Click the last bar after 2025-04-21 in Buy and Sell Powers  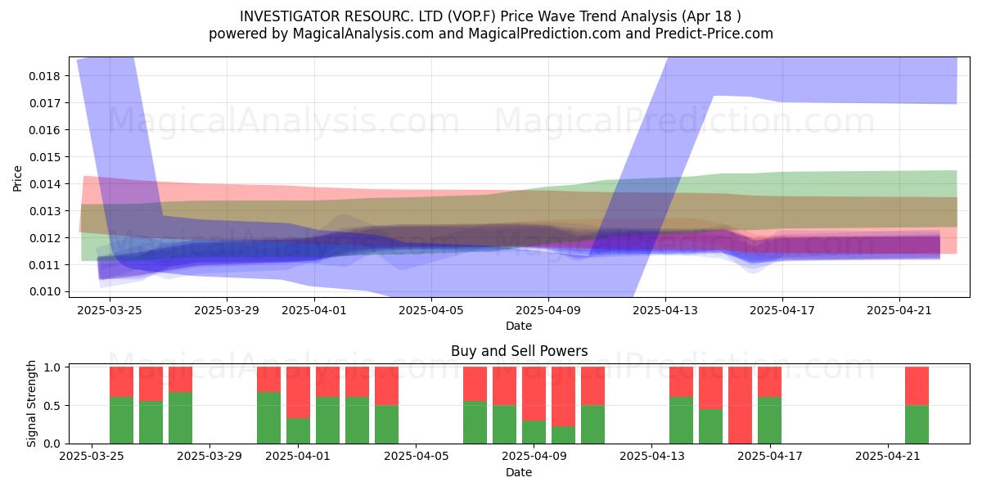(917, 405)
